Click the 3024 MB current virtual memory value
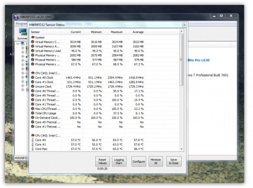The image size is (253, 188). 75,42
